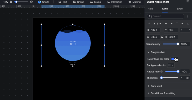Edit the H height value 520.2

pyautogui.click(x=173, y=37)
